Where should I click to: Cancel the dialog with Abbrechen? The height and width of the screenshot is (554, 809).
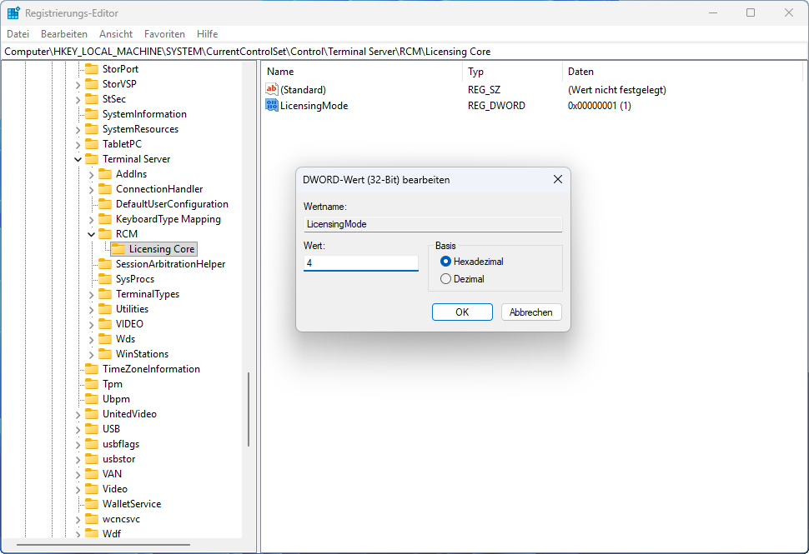(x=531, y=312)
